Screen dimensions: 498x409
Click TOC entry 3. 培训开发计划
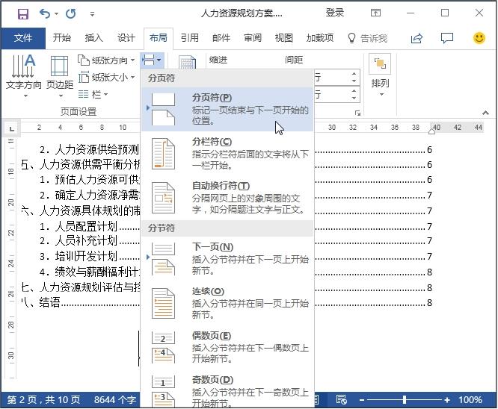78,256
